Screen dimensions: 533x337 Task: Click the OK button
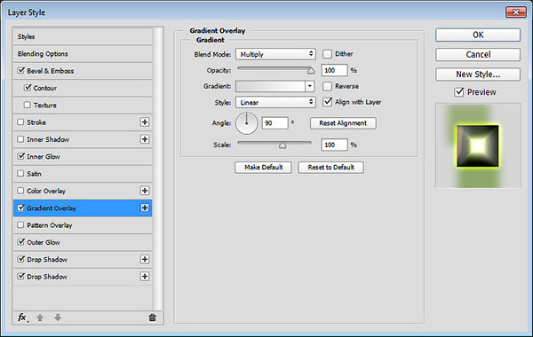click(478, 35)
